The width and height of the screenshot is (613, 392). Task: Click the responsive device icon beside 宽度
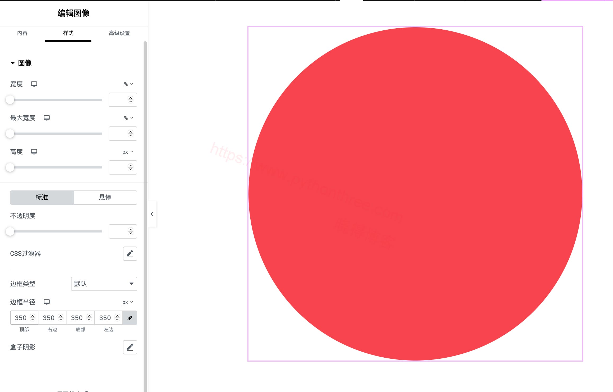tap(34, 84)
